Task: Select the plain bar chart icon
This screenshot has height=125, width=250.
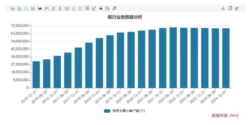Action: click(20, 8)
